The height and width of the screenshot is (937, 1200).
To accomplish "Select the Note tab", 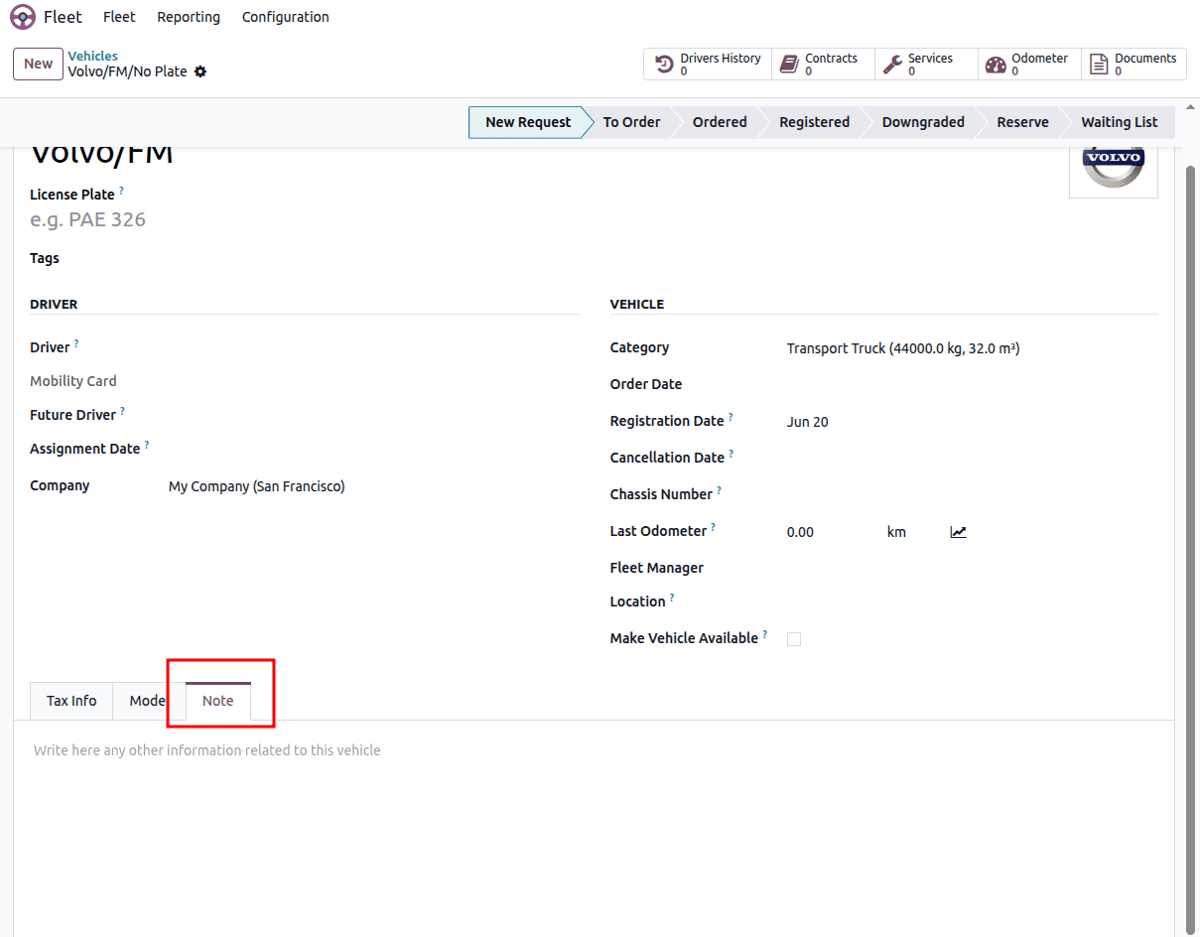I will (x=218, y=701).
